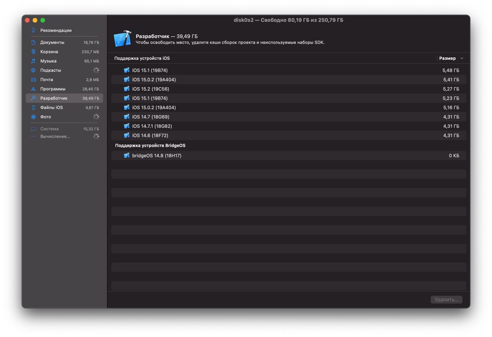This screenshot has width=492, height=337.
Task: Click the 0 КБ size value
Action: (x=454, y=156)
